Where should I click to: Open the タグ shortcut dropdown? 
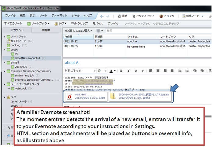click(x=60, y=24)
